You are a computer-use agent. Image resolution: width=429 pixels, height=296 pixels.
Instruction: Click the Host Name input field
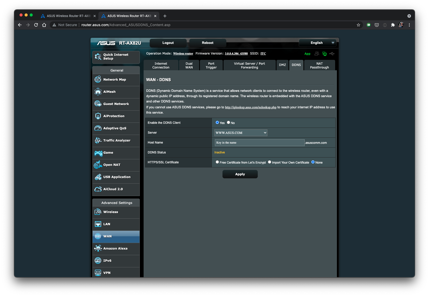click(259, 143)
